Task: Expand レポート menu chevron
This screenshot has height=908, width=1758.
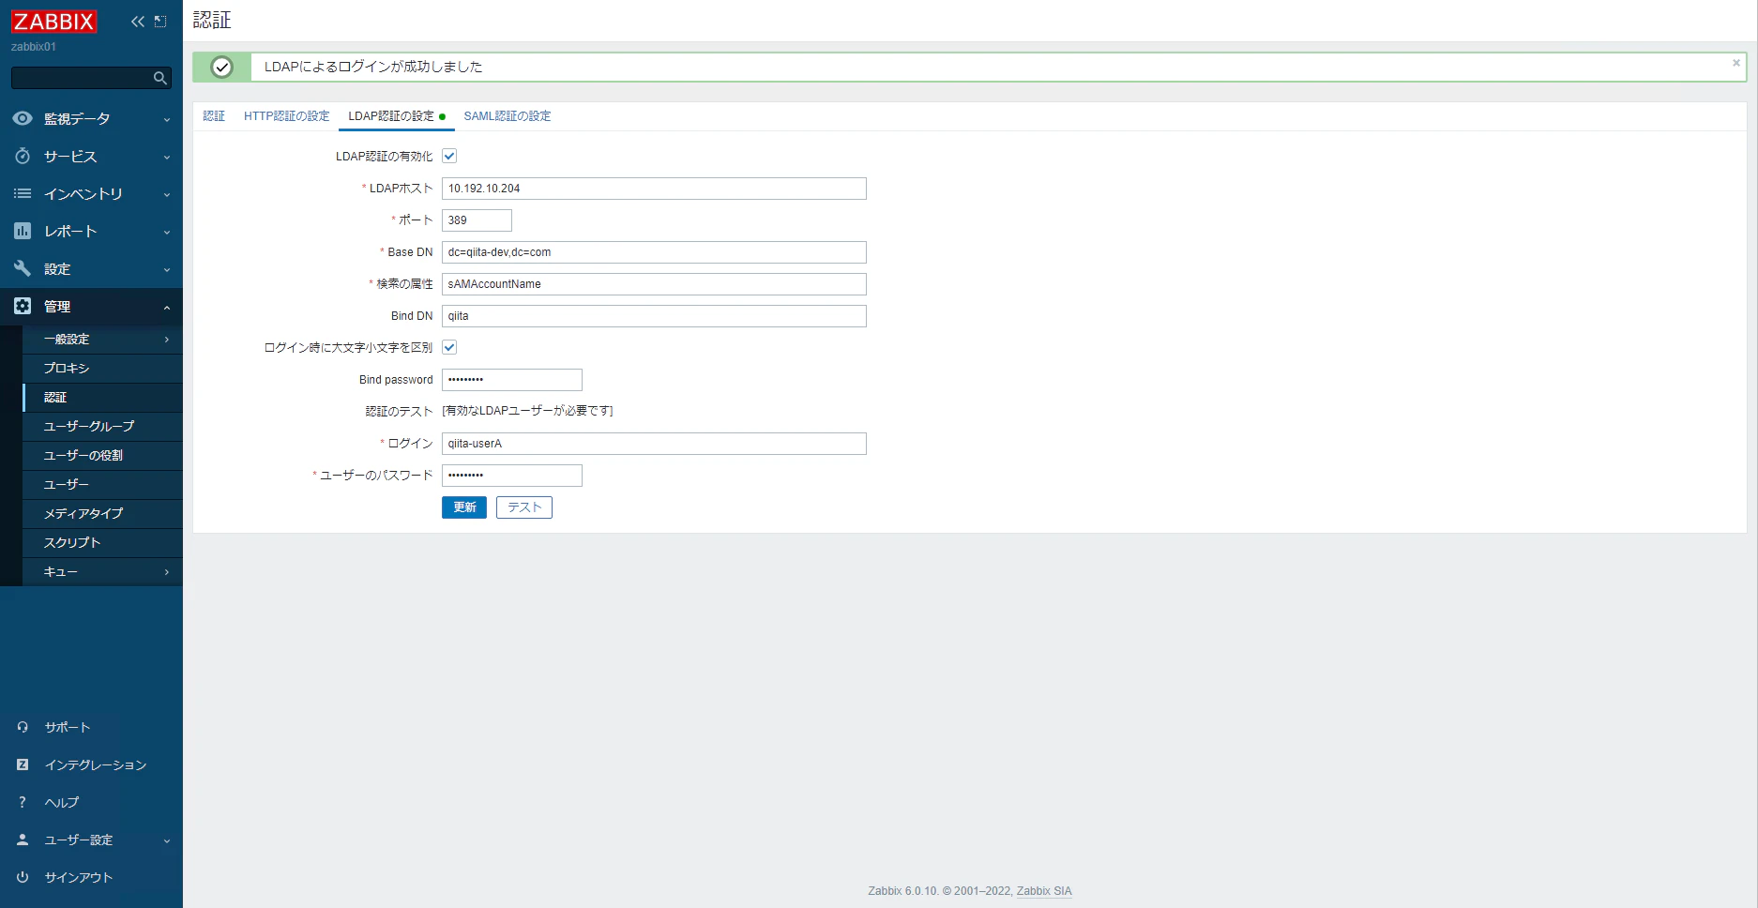Action: click(x=167, y=232)
